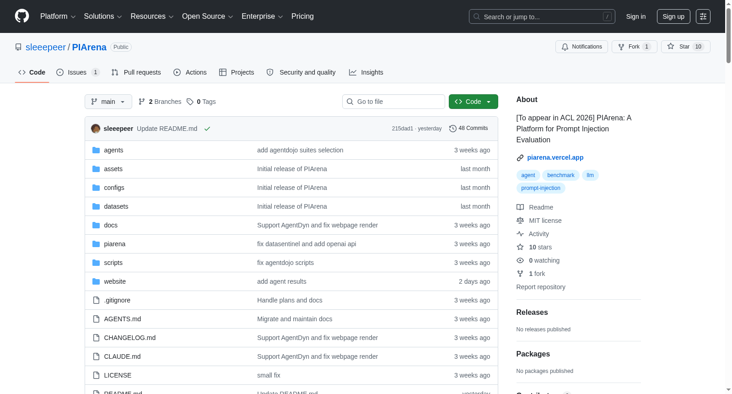This screenshot has height=394, width=732.
Task: Open the command palette icon button
Action: tap(703, 16)
